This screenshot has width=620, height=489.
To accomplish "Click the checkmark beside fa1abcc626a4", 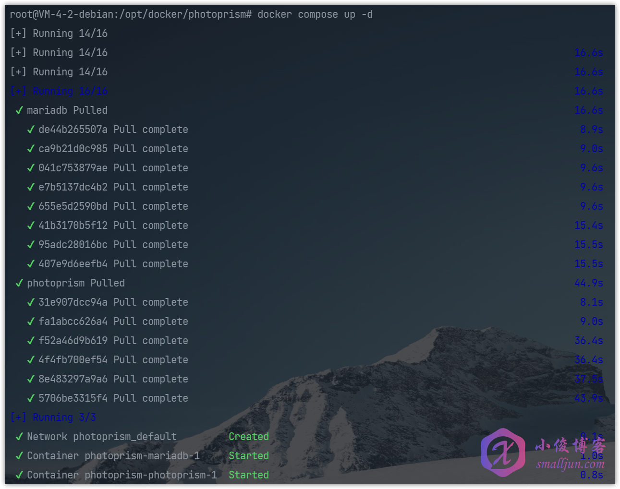I will pyautogui.click(x=31, y=322).
